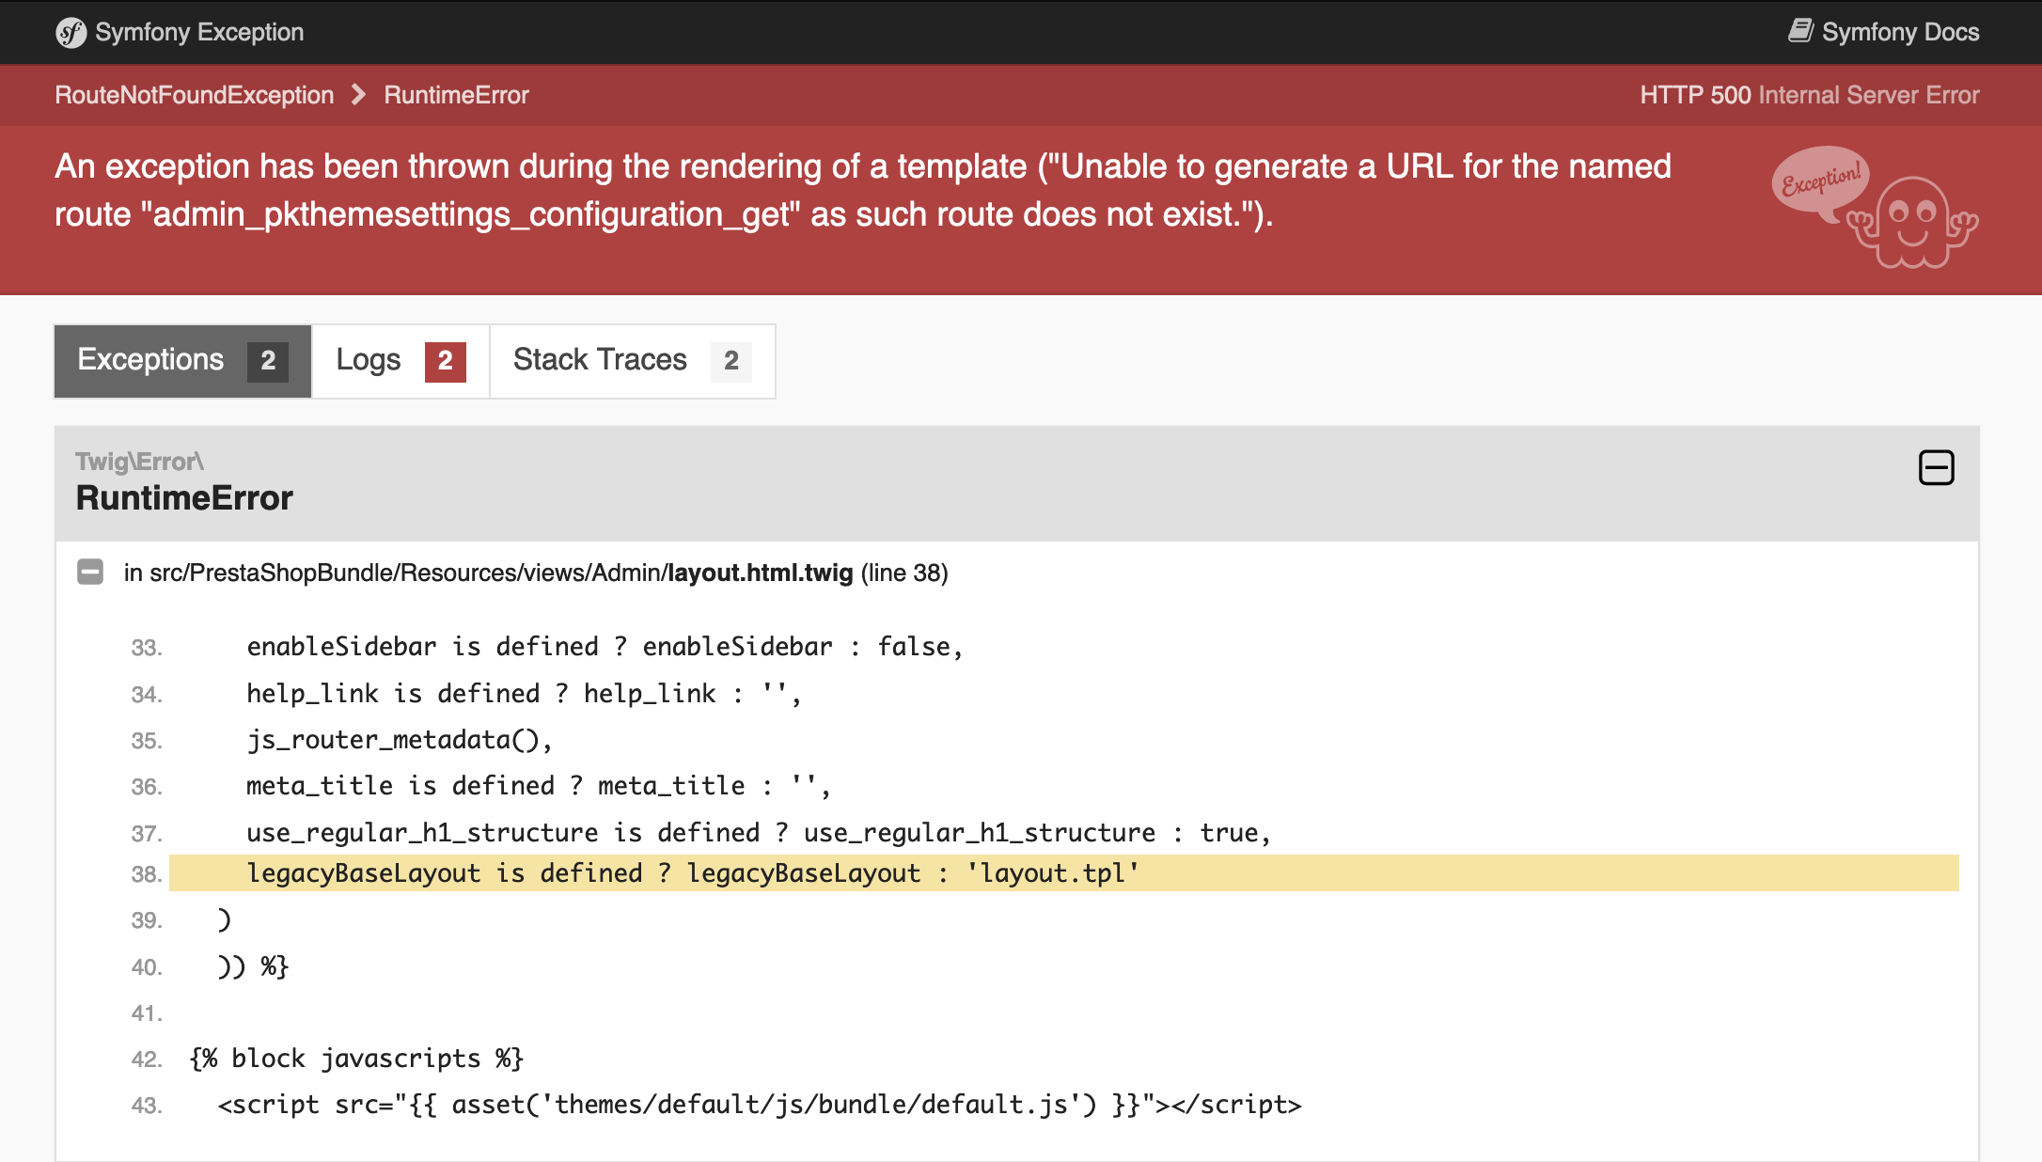The image size is (2042, 1162).
Task: Switch to the Logs tab
Action: 369,360
